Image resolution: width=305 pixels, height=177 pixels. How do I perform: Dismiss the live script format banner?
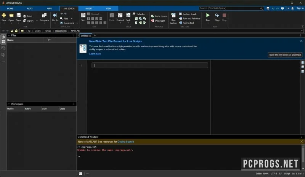(x=301, y=41)
